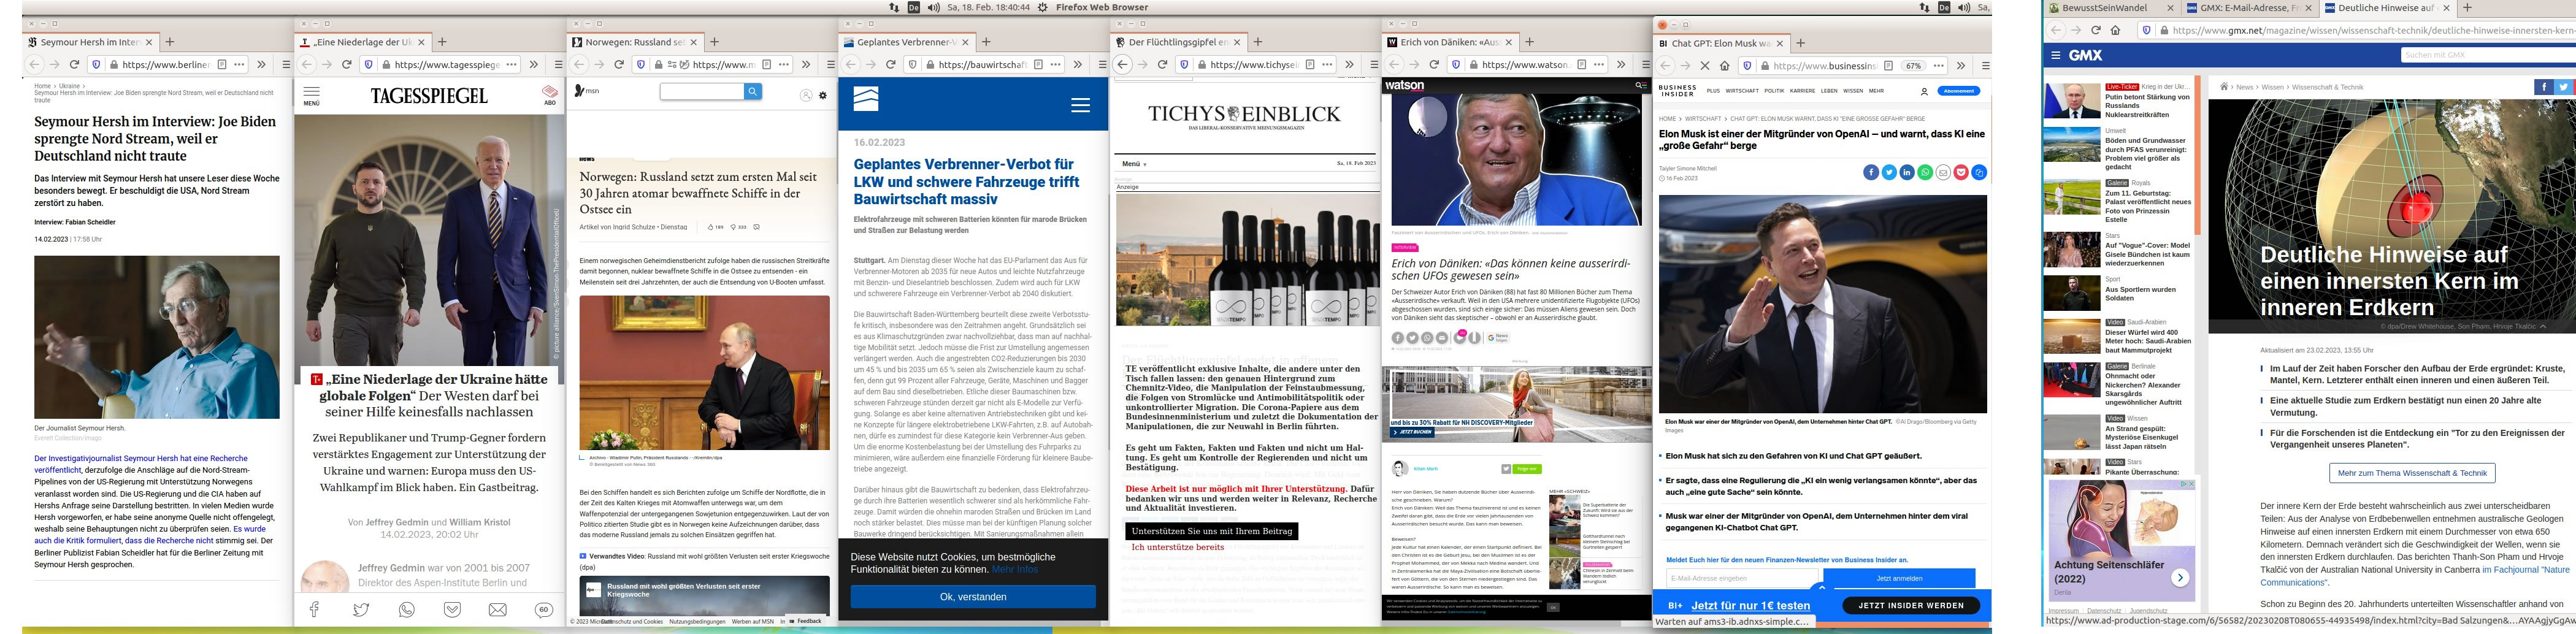The height and width of the screenshot is (634, 2576).
Task: Open Watson search and menu icon
Action: [x=1640, y=86]
